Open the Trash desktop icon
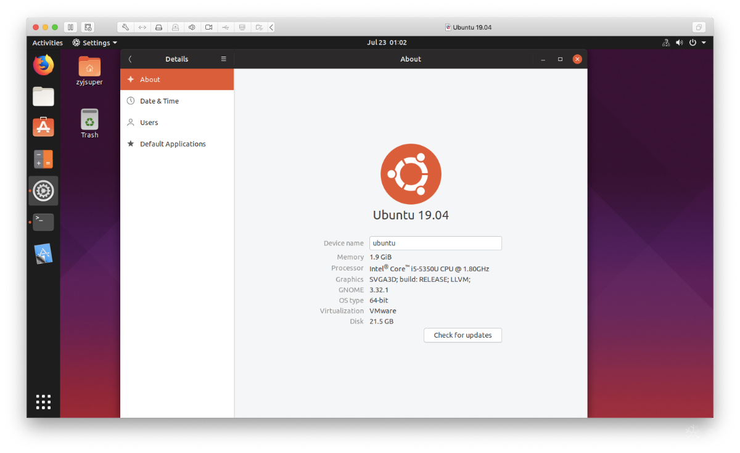This screenshot has height=453, width=740. tap(89, 123)
